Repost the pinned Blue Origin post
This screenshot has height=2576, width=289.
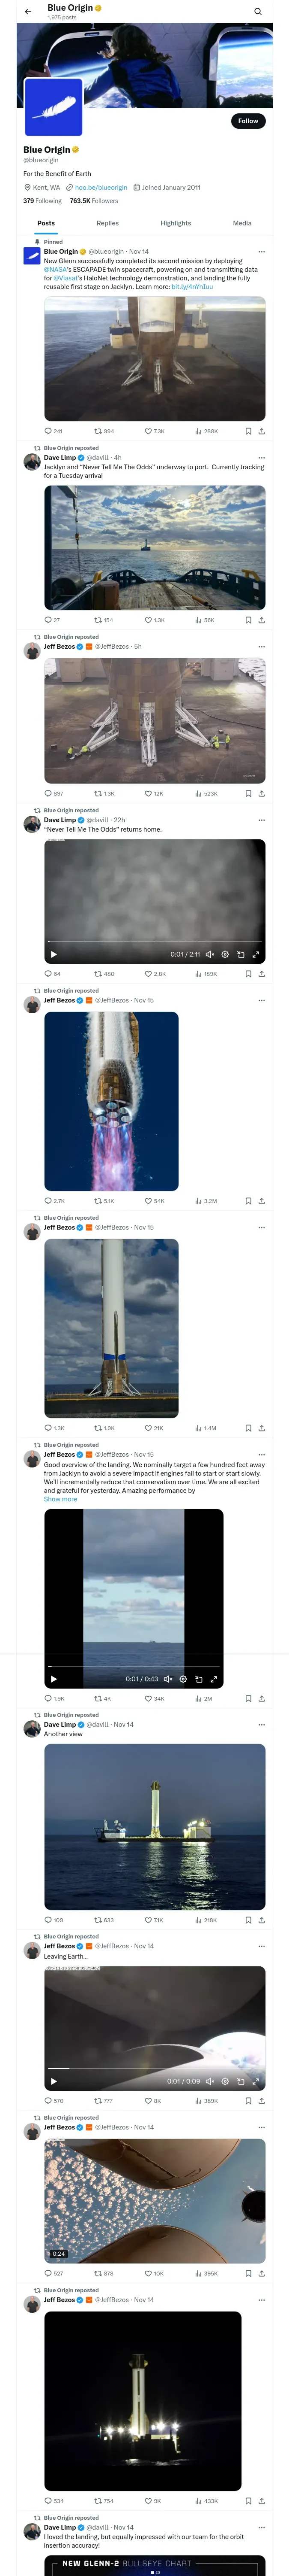point(98,431)
